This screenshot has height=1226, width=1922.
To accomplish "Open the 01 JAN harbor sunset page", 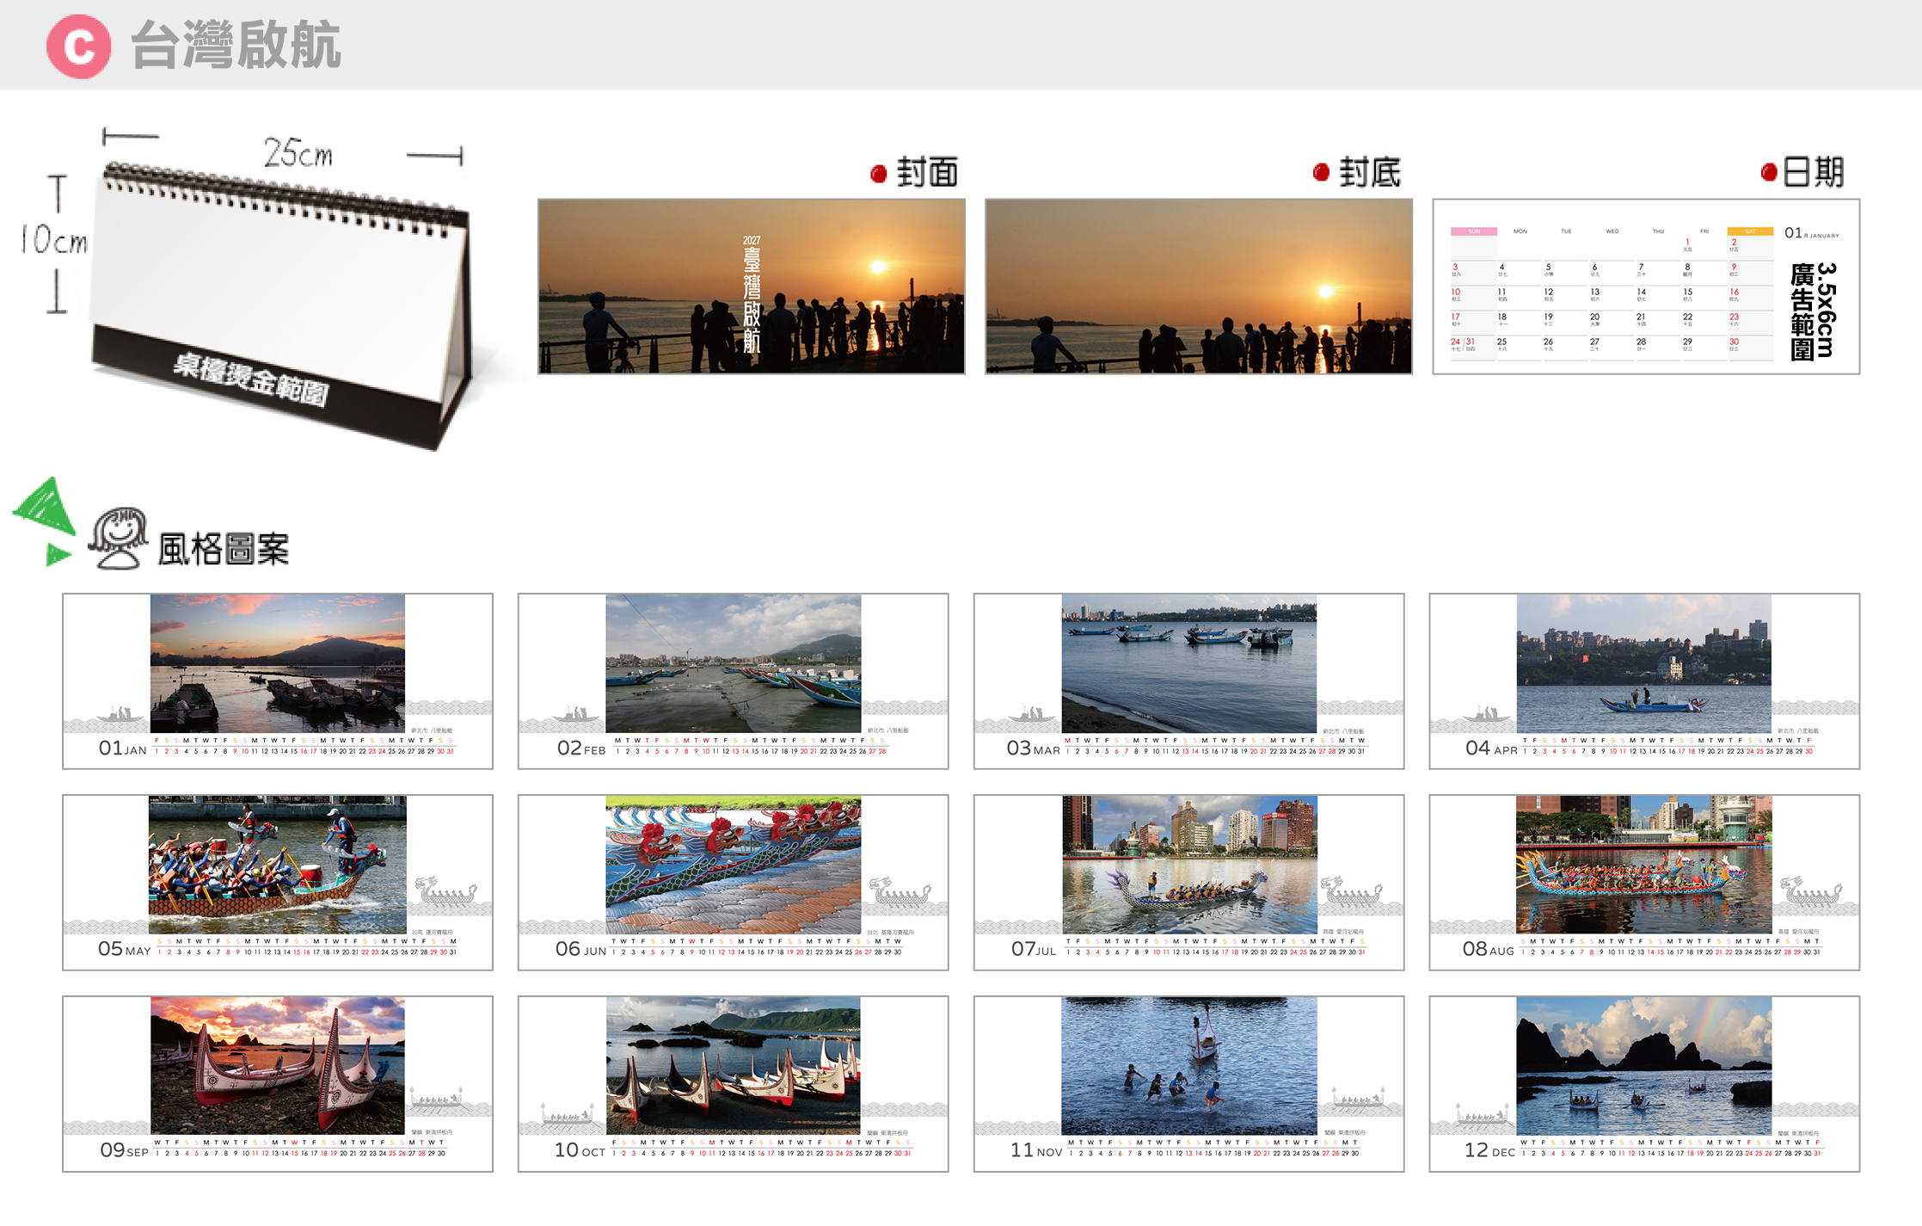I will [278, 681].
